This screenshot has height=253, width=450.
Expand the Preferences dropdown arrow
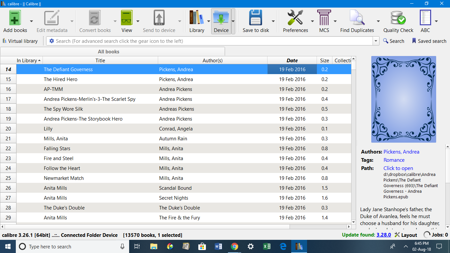coord(312,21)
